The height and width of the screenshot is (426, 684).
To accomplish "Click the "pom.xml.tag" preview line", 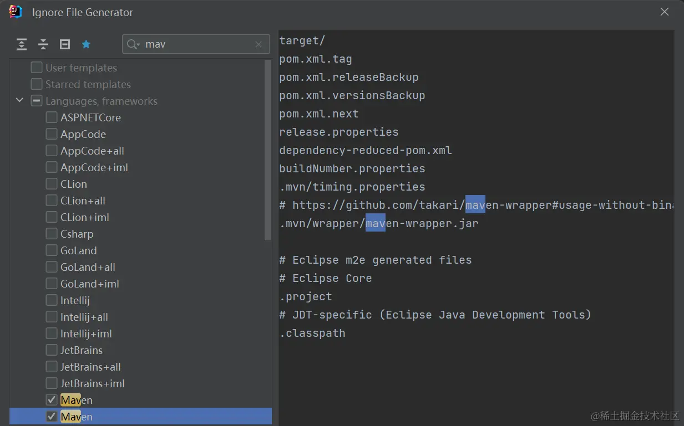I will tap(316, 59).
